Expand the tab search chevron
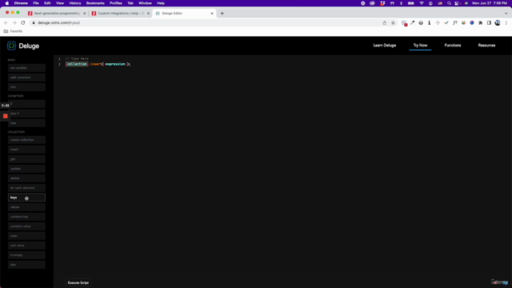This screenshot has height=288, width=512. coord(506,14)
